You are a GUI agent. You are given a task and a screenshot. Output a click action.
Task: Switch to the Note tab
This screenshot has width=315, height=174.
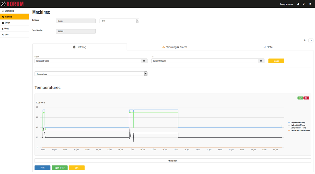[x=267, y=47]
